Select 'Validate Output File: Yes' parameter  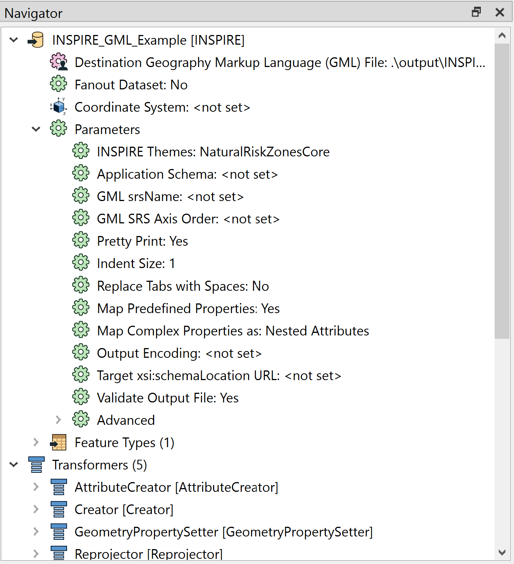coord(168,398)
